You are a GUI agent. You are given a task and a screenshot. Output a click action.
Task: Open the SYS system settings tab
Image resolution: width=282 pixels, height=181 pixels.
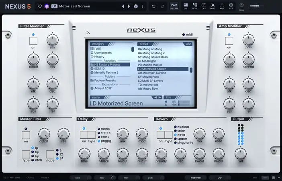click(231, 6)
